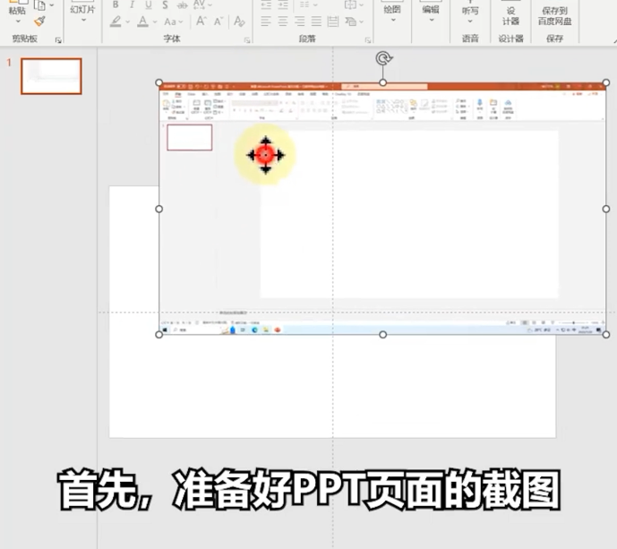617x549 pixels.
Task: Click the AV character spacing icon
Action: [x=199, y=4]
